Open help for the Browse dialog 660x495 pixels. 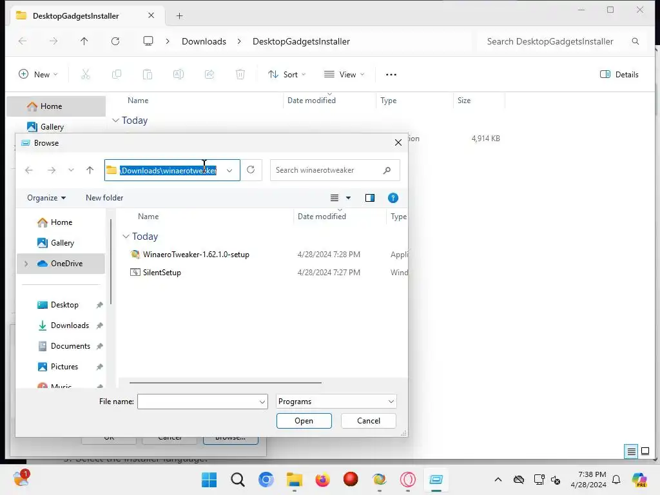(x=393, y=198)
